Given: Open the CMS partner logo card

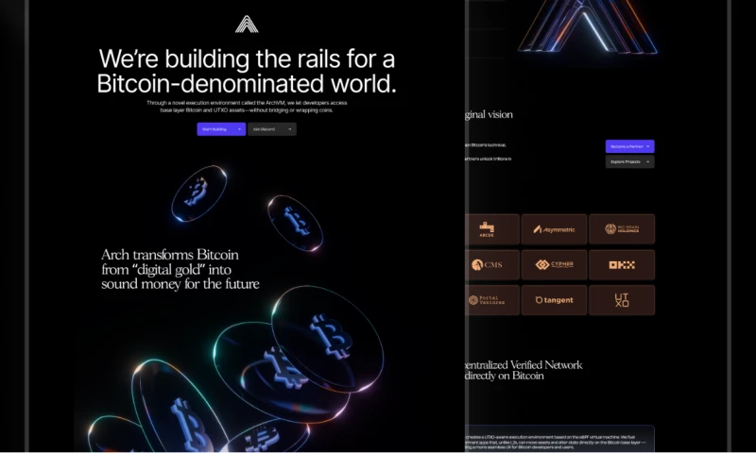Looking at the screenshot, I should point(492,265).
